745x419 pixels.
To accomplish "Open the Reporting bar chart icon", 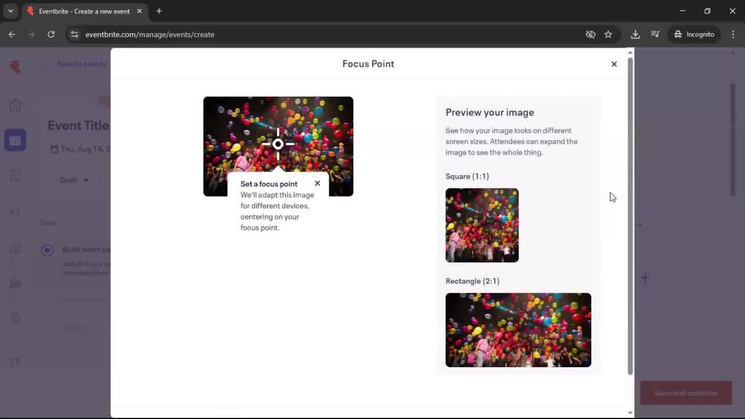I will (x=15, y=247).
